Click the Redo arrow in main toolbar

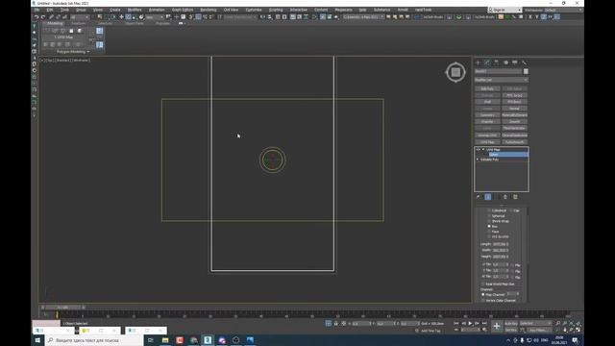tap(42, 17)
